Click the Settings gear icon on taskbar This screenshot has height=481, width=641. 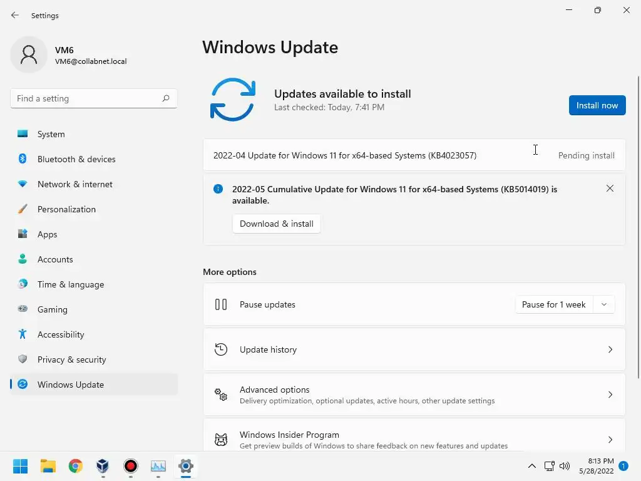click(x=185, y=466)
